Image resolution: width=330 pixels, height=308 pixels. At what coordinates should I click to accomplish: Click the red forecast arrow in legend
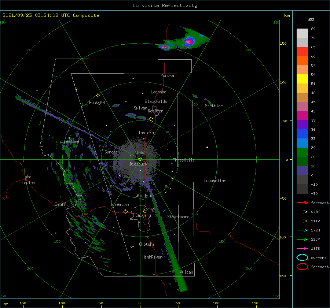[x=302, y=203]
